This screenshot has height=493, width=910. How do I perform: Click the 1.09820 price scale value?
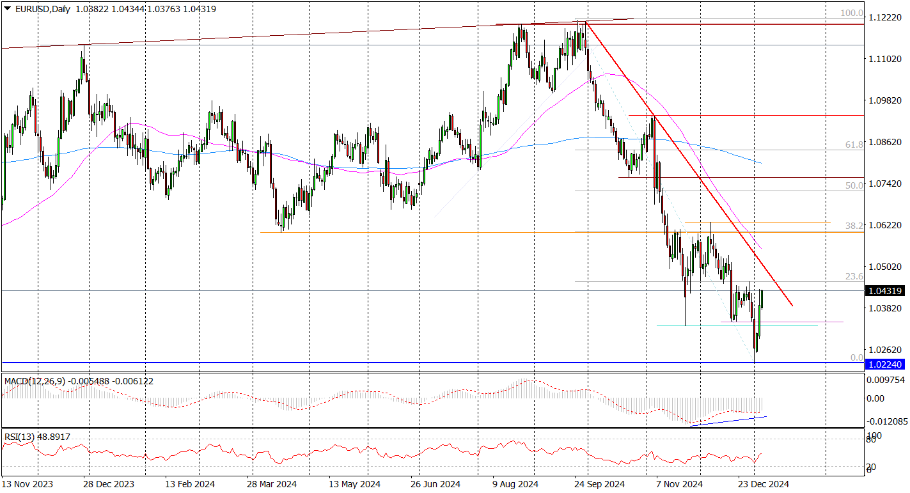(x=886, y=100)
